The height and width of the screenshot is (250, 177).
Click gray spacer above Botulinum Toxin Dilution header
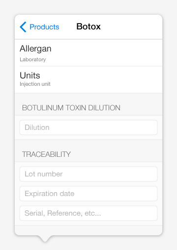pyautogui.click(x=88, y=98)
